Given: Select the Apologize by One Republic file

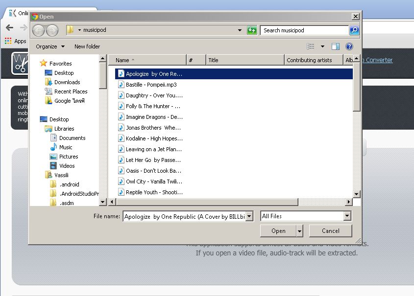Looking at the screenshot, I should [x=234, y=74].
